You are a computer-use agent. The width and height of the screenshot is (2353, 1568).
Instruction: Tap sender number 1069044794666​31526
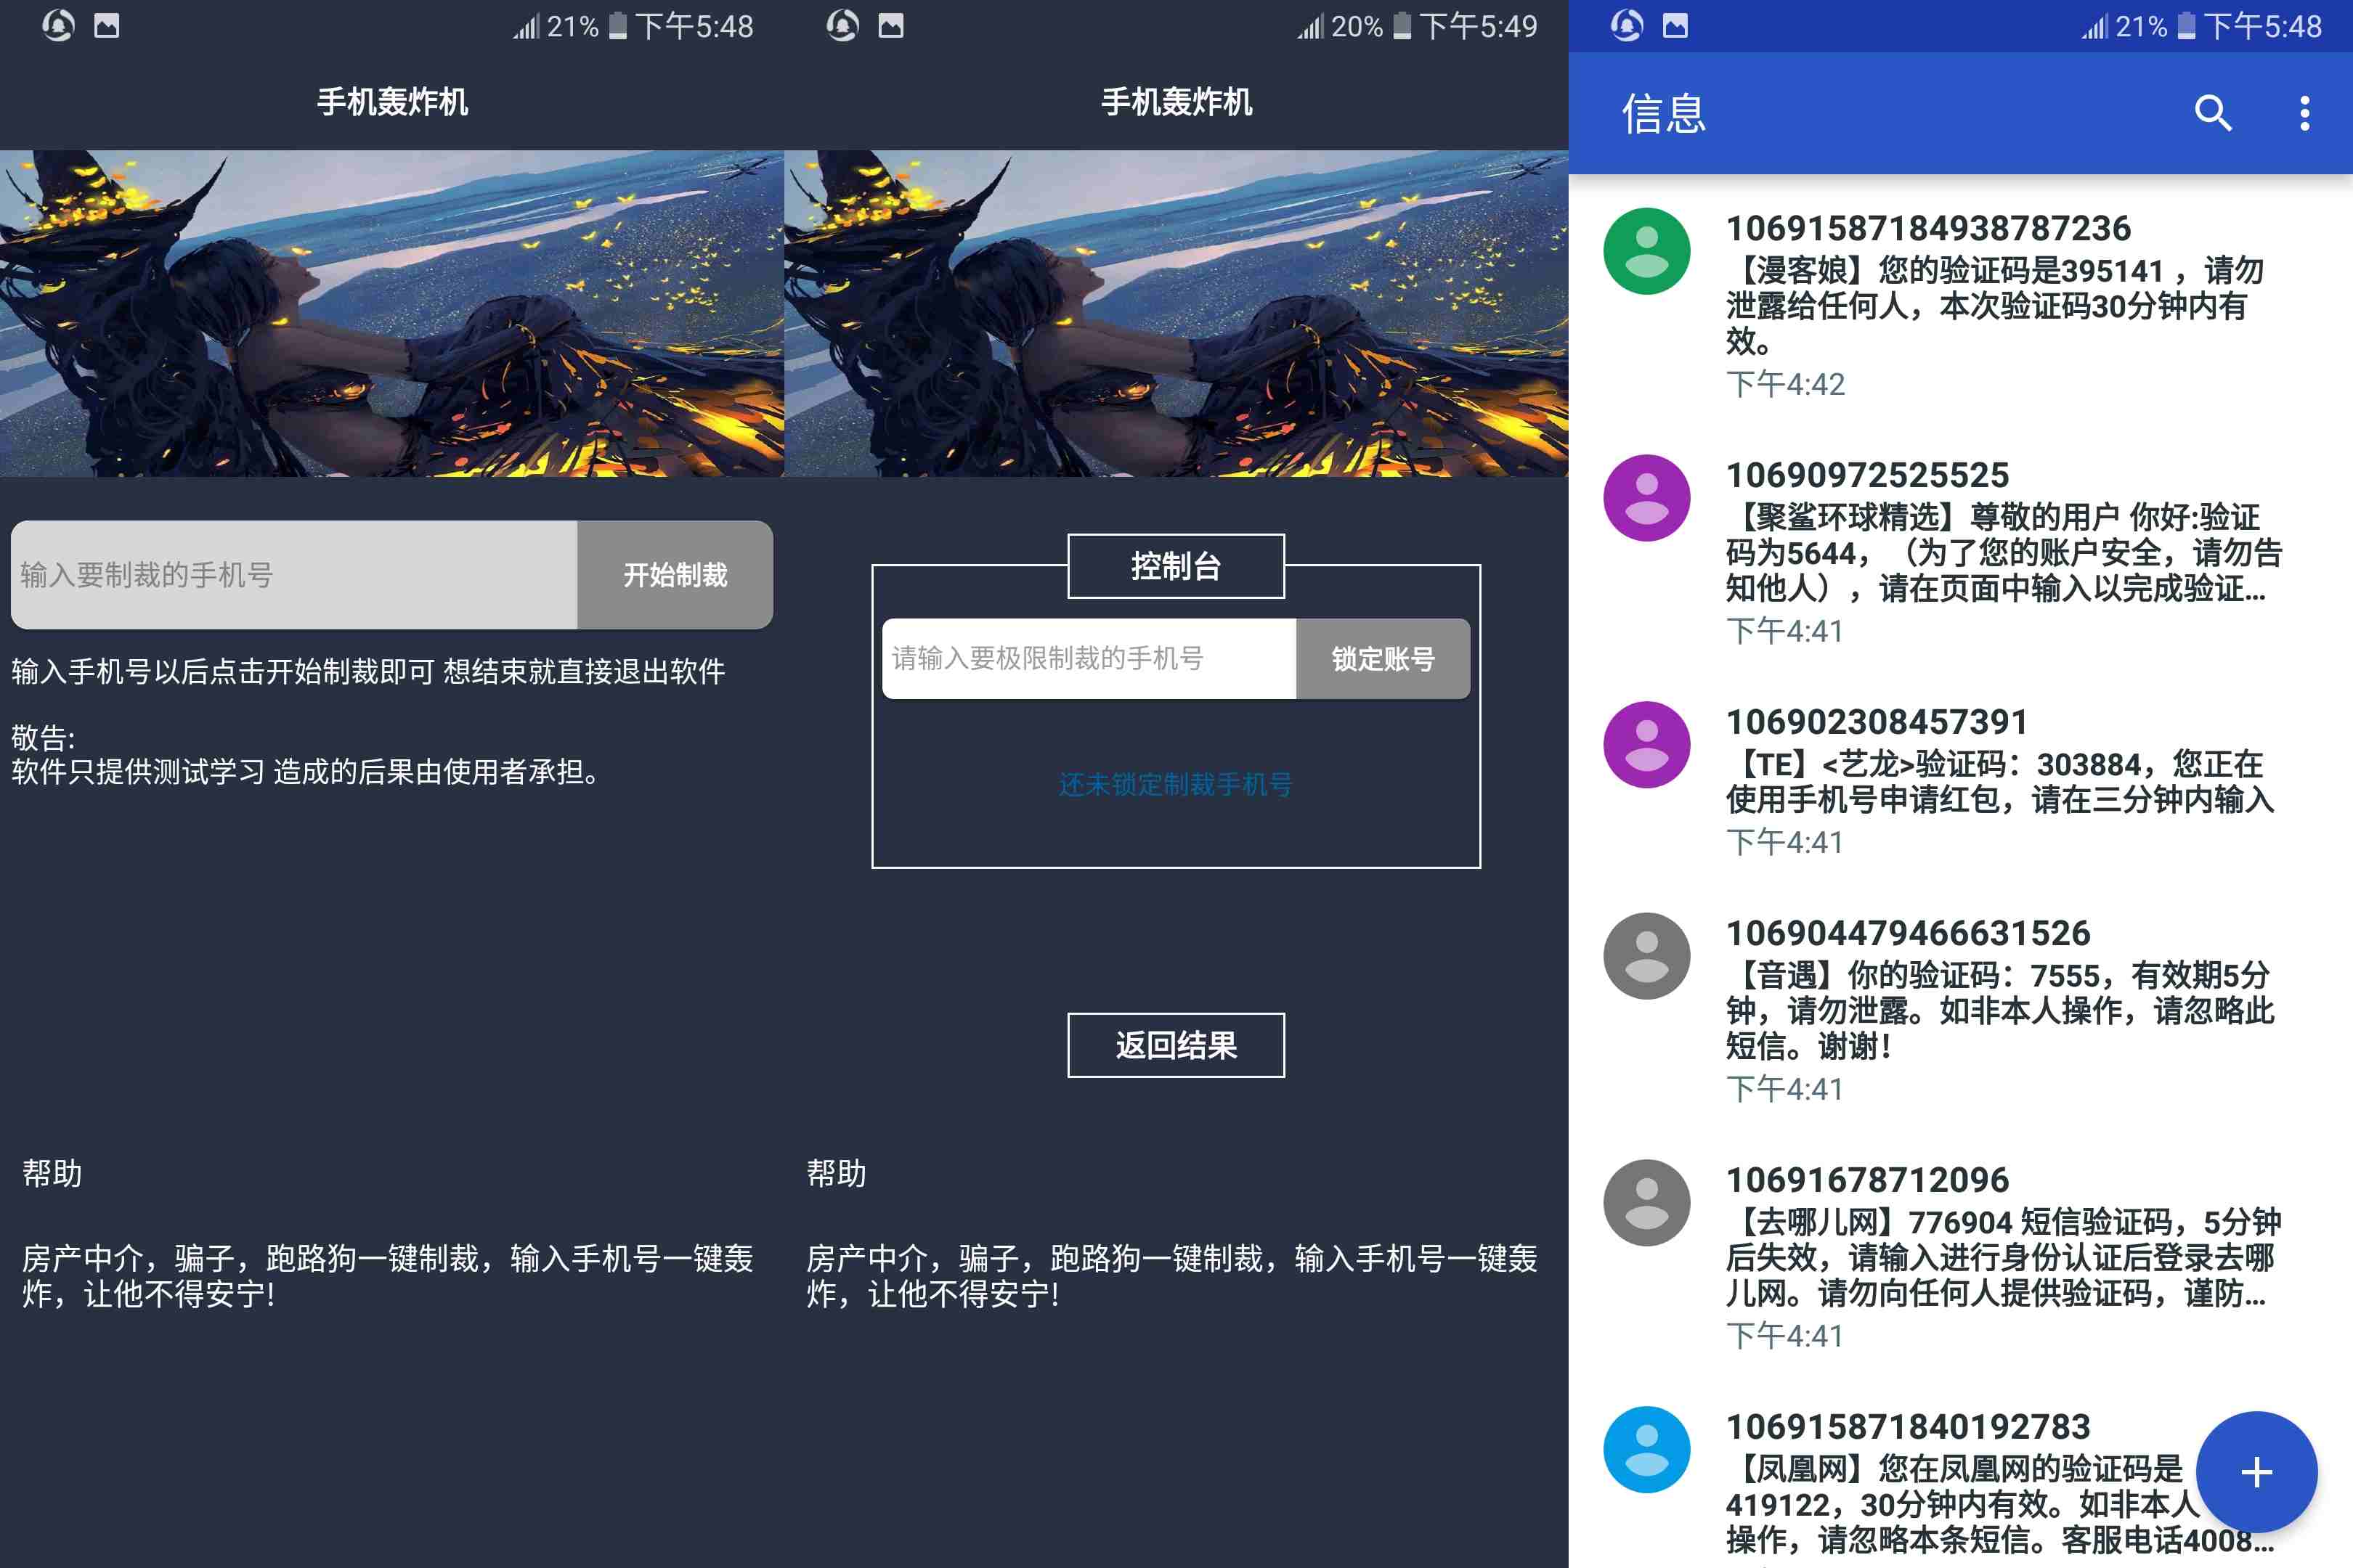(1909, 933)
